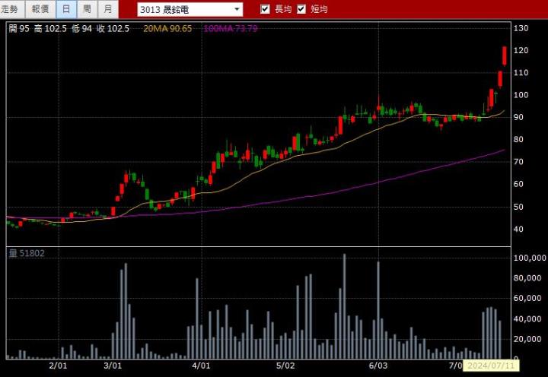Click the 100MA 73.79 legend label

(231, 28)
